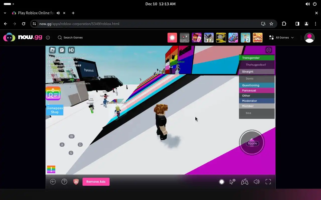The image size is (321, 200).
Task: Open the gray stickman game thumbnail
Action: pyautogui.click(x=185, y=37)
